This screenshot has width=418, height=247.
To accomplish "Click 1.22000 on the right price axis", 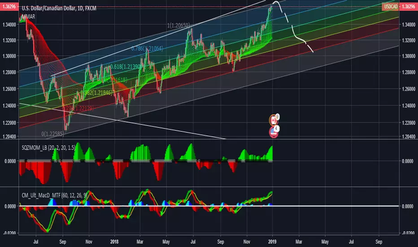I will click(409, 123).
